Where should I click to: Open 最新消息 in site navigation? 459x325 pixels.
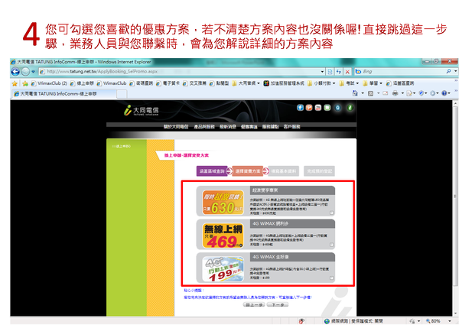[x=228, y=127]
